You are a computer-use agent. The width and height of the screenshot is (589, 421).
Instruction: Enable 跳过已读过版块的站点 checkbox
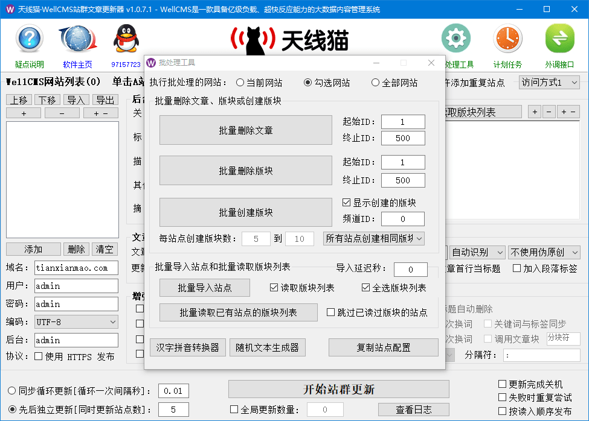(330, 312)
